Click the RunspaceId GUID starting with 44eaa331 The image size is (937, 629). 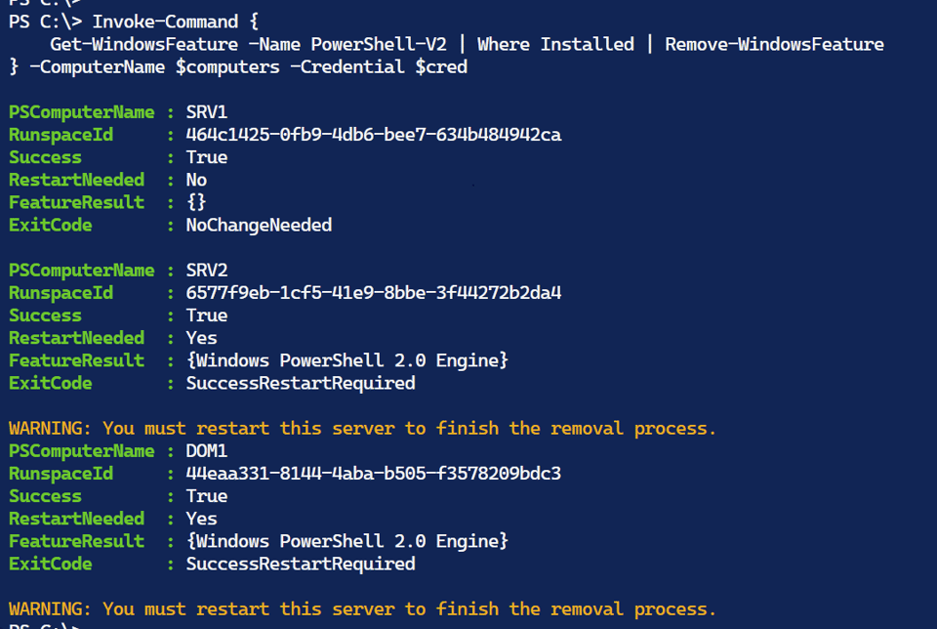(x=373, y=474)
